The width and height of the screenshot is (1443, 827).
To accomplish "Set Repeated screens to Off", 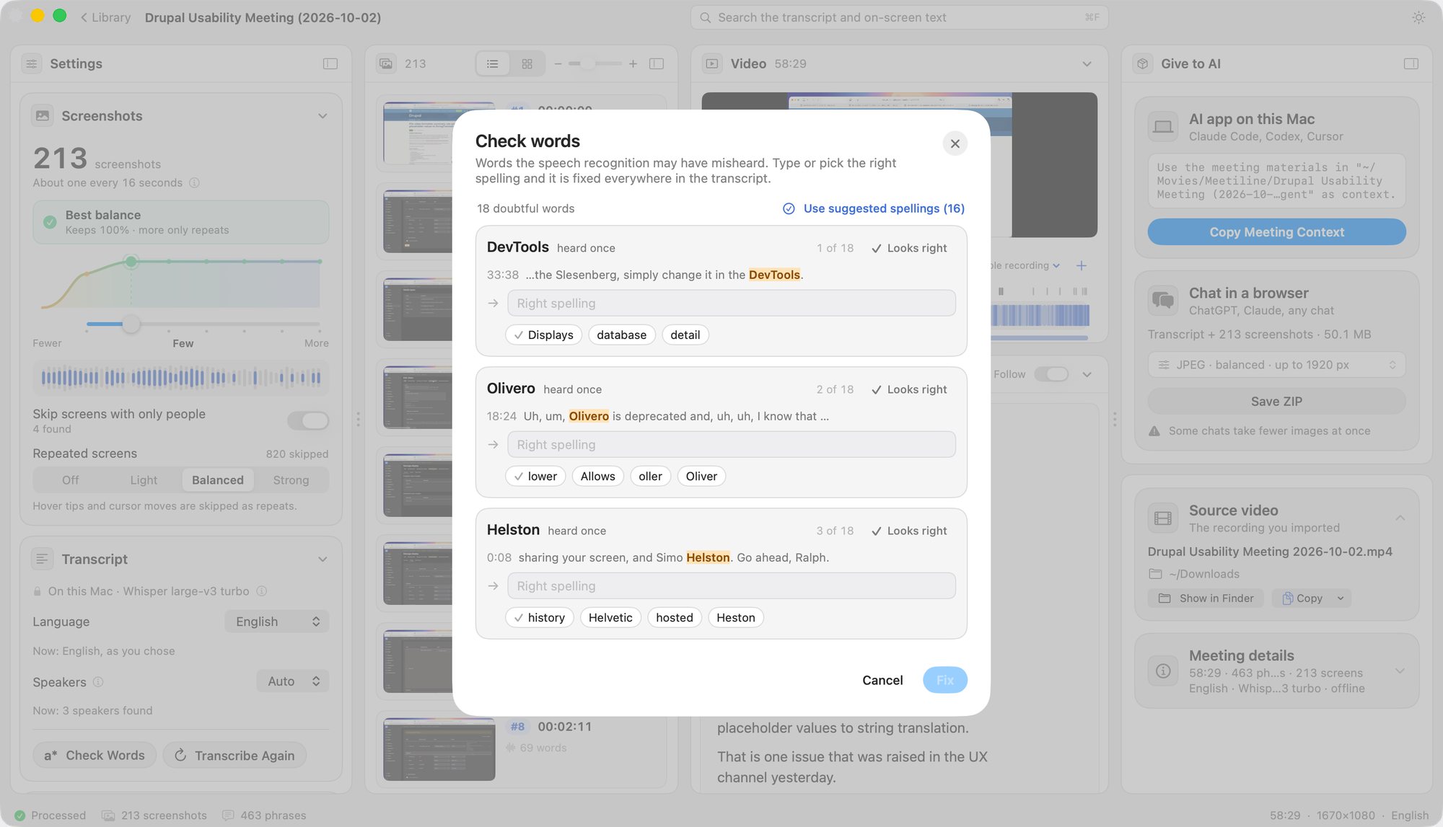I will (70, 480).
